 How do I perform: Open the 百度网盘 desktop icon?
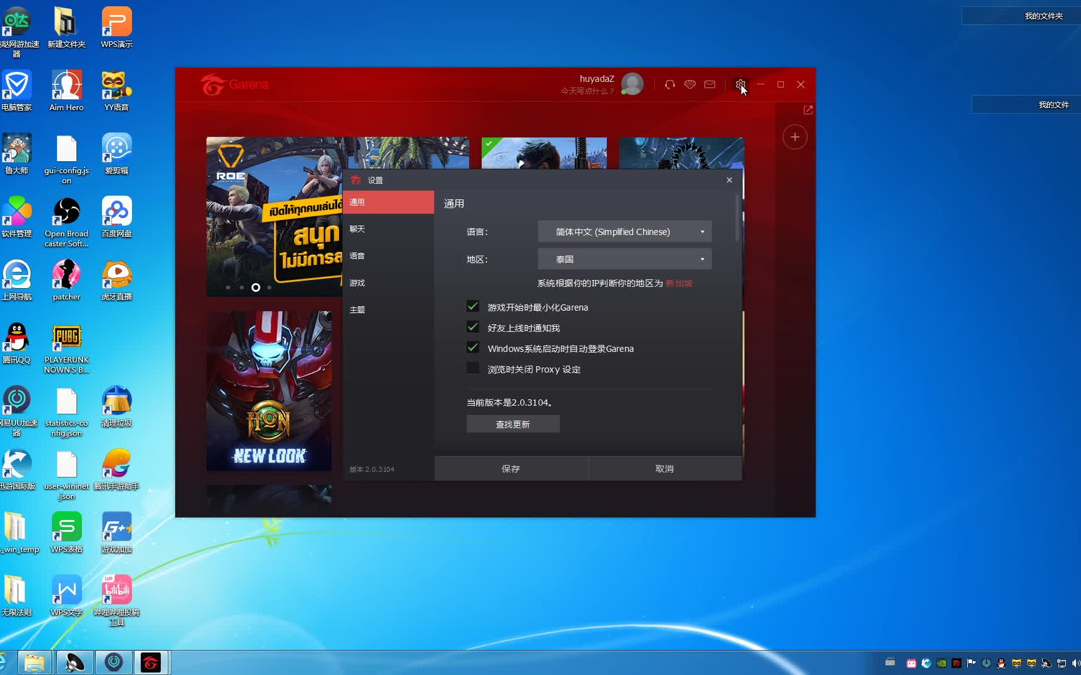click(x=116, y=217)
